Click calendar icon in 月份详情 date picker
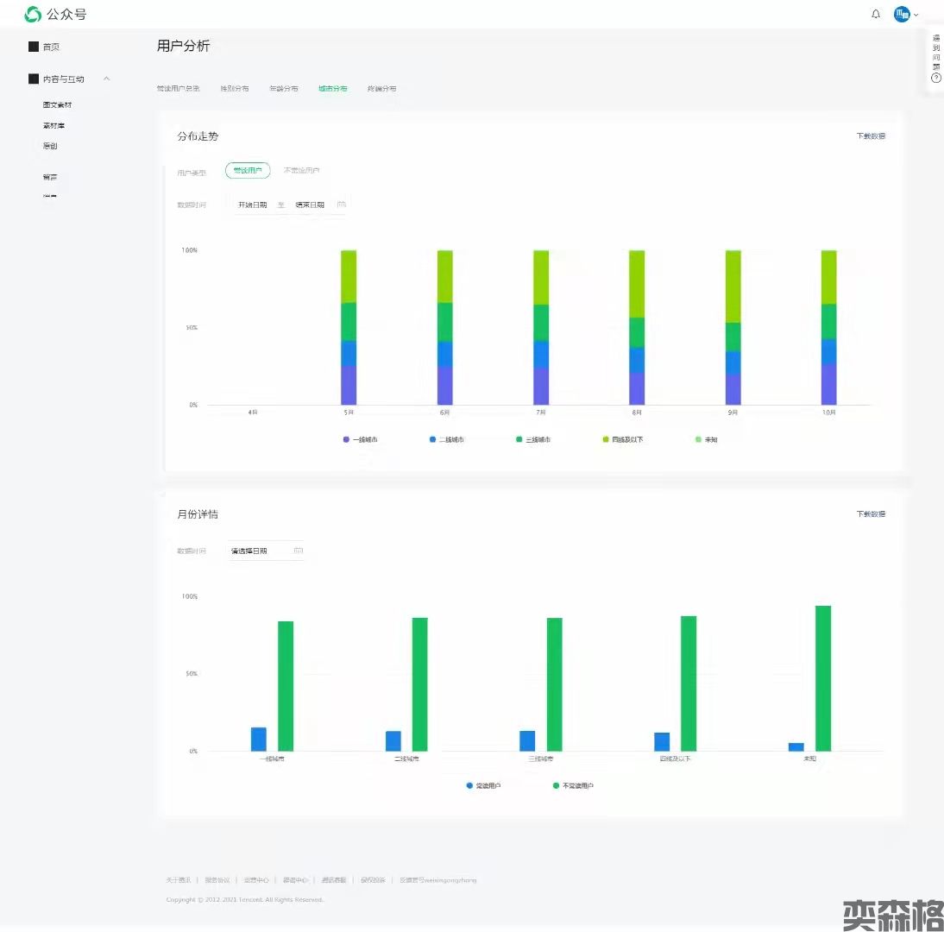The height and width of the screenshot is (932, 944). [x=298, y=550]
